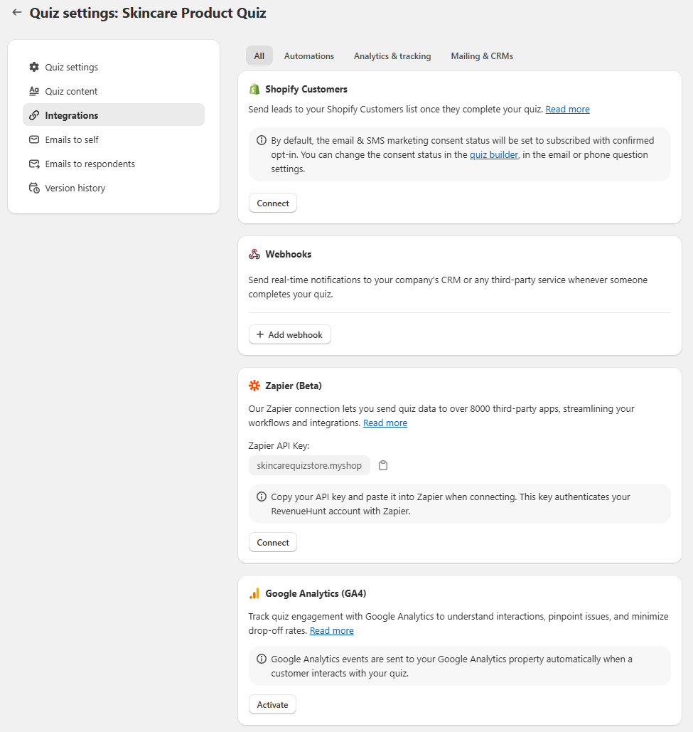Switch to the Automations tab
Image resolution: width=693 pixels, height=732 pixels.
point(308,56)
